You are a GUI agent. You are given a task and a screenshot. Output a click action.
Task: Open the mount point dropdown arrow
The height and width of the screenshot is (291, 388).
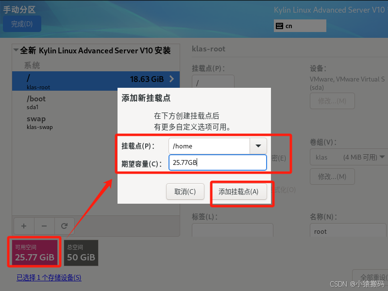tap(258, 146)
